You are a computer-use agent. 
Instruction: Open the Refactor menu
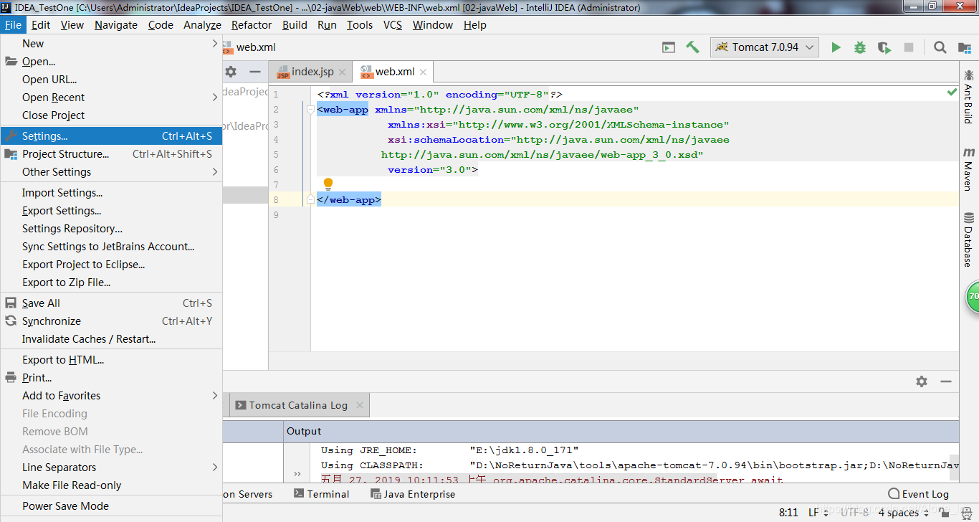[x=252, y=25]
